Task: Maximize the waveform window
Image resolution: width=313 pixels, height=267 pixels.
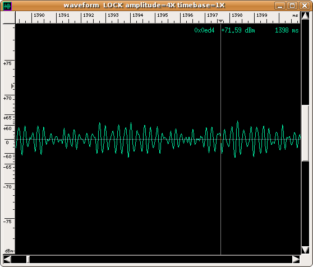Action: click(x=292, y=6)
